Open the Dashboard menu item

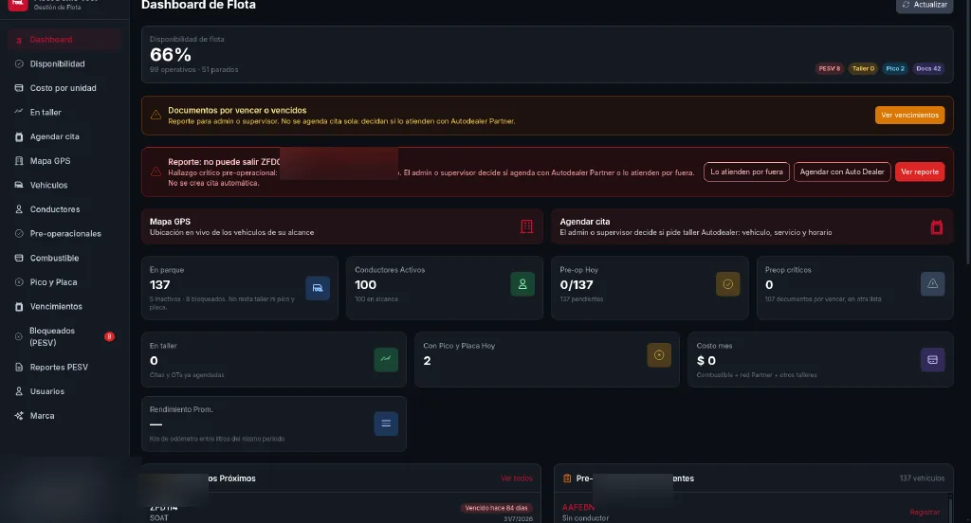pyautogui.click(x=64, y=40)
